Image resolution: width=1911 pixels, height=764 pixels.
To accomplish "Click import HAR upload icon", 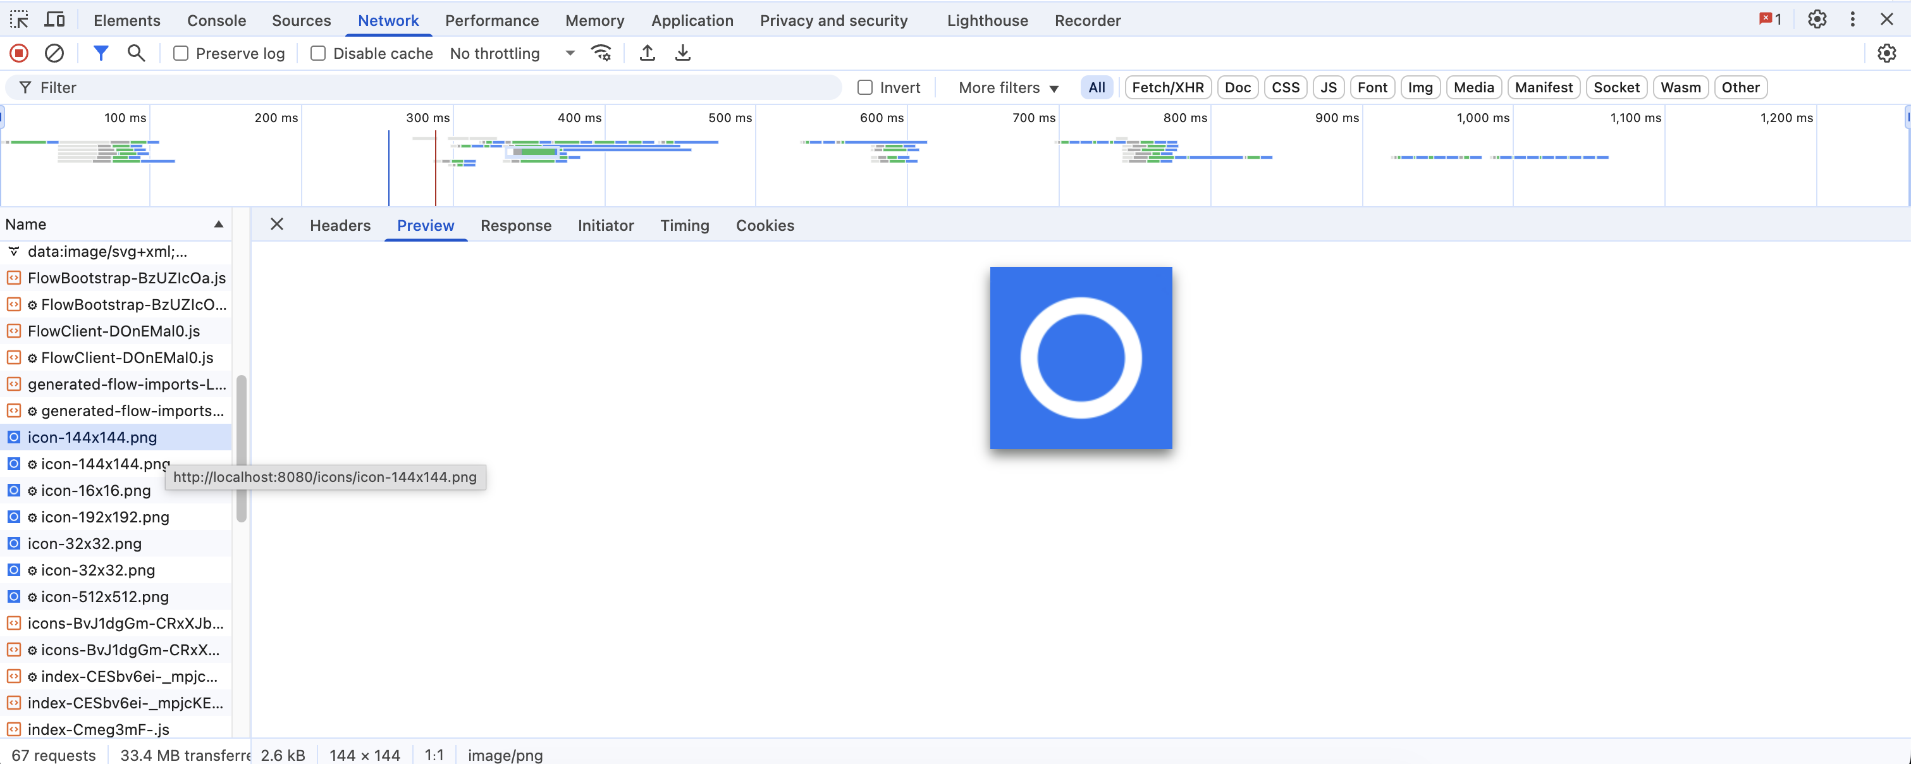I will (x=647, y=53).
